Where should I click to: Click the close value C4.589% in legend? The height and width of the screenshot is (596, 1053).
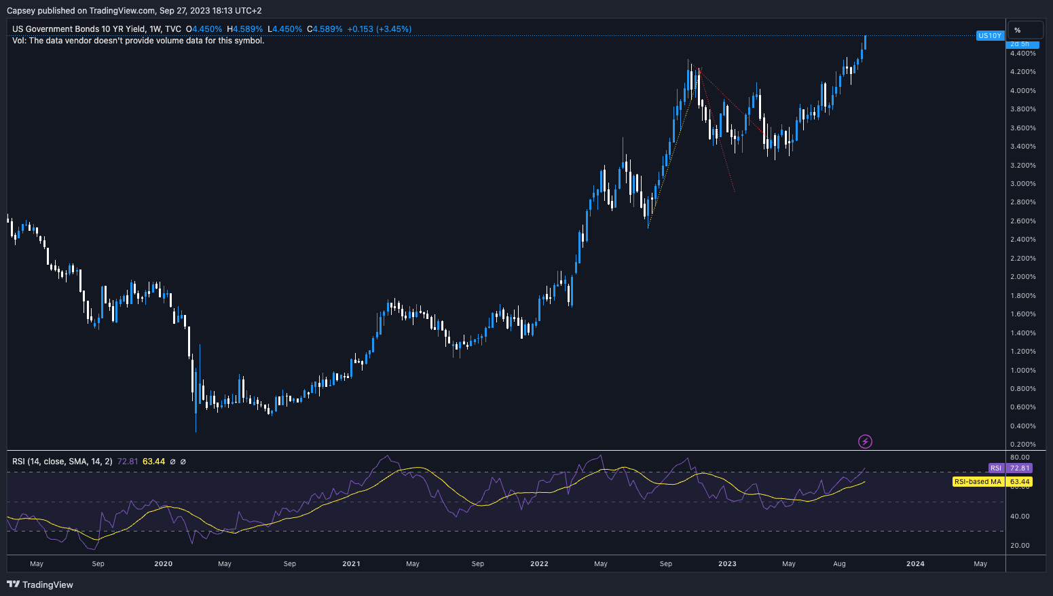pos(325,29)
